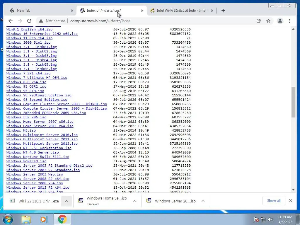300x225 pixels.
Task: Download Windows 7 SP1 x64.iso
Action: coord(28,73)
